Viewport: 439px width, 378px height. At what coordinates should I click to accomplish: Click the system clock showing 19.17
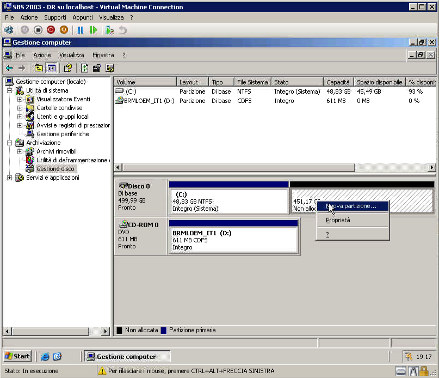click(424, 357)
